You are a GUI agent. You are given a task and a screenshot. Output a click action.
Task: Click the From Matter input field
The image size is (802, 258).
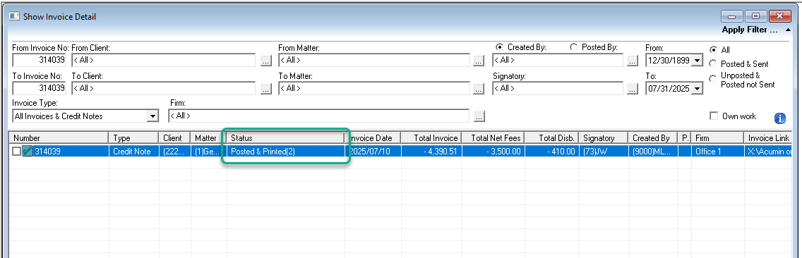[x=374, y=61]
